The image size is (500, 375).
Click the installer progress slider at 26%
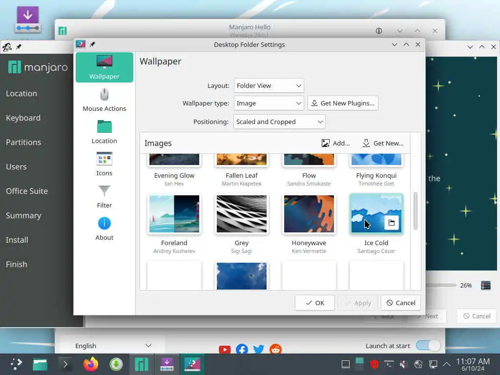tap(441, 285)
